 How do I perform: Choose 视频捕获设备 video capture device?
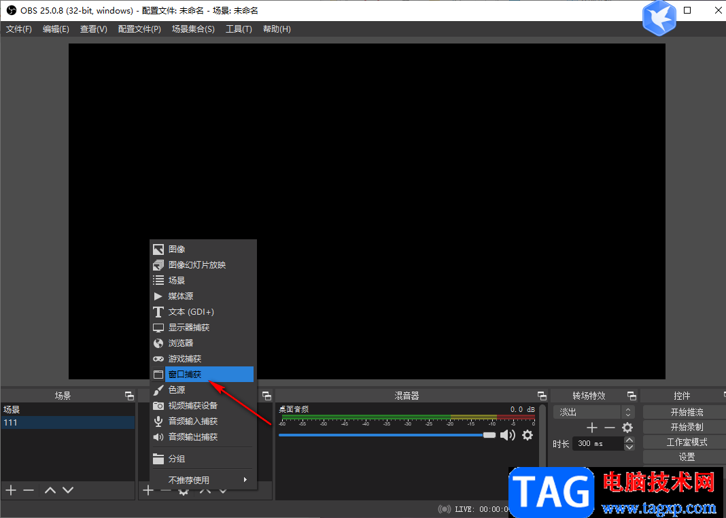click(203, 406)
